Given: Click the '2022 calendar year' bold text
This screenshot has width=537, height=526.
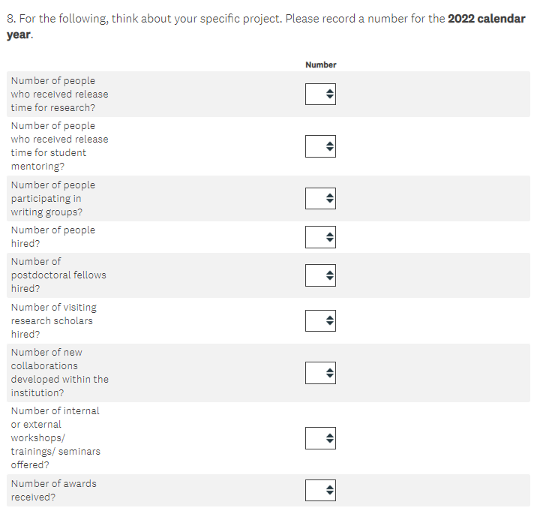Looking at the screenshot, I should click(486, 19).
